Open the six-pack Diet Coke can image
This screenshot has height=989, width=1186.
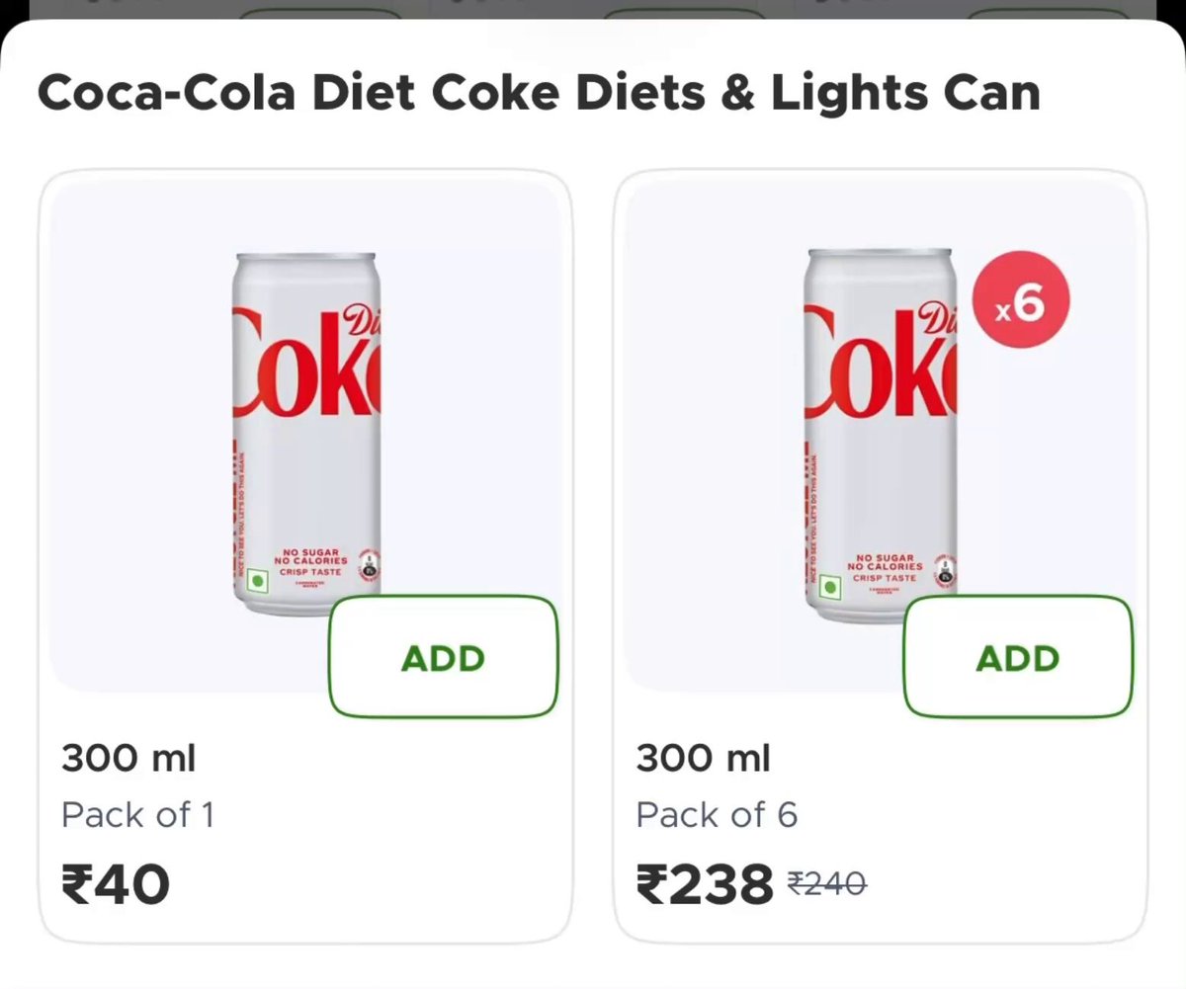tap(881, 436)
